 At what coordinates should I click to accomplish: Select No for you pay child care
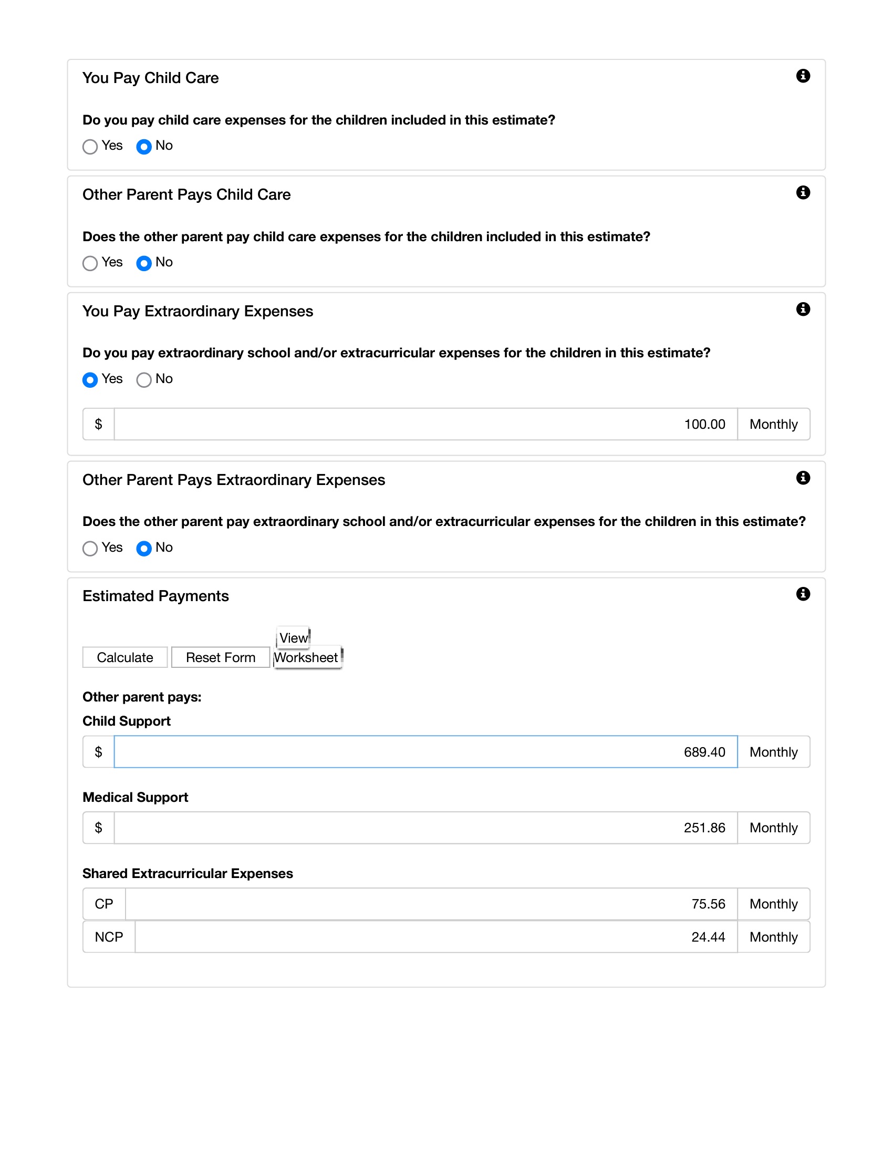pyautogui.click(x=144, y=147)
